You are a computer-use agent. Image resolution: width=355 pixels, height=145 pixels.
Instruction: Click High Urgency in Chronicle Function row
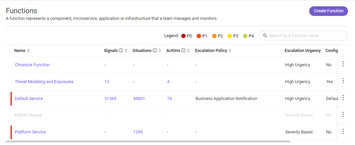[298, 65]
